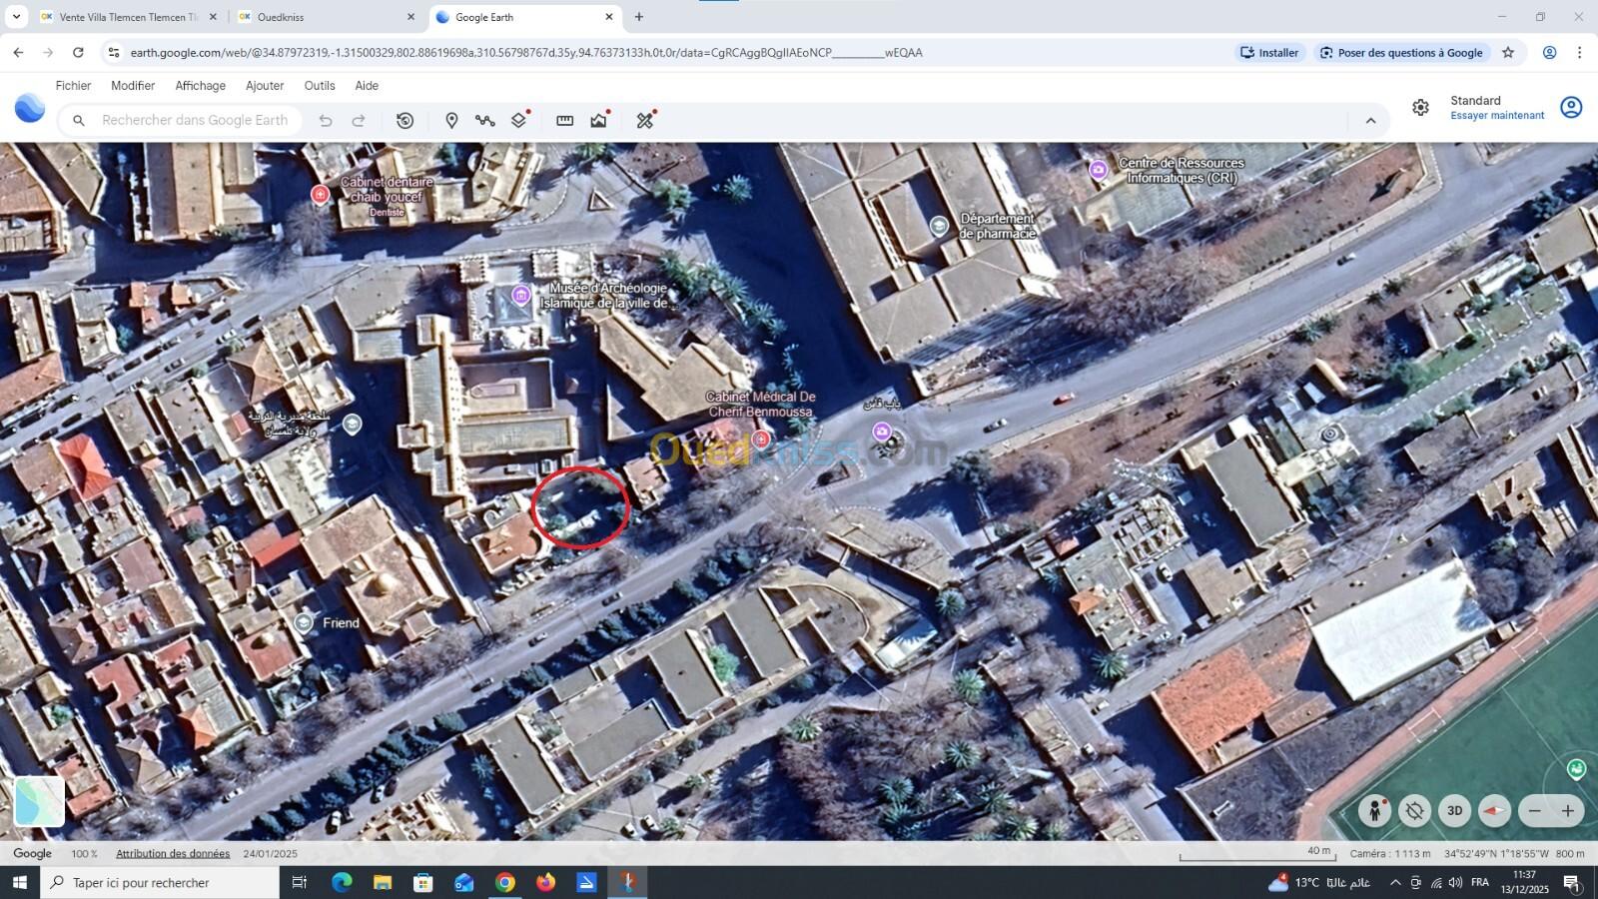Screen dimensions: 1598x899
Task: Click the undo arrow in toolbar
Action: click(326, 121)
